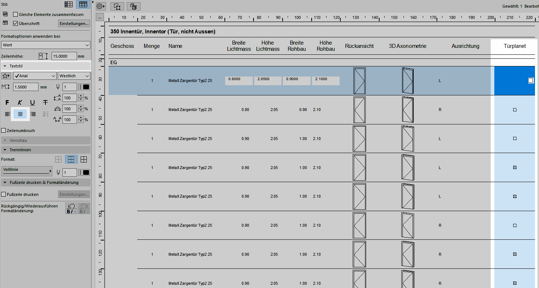Image resolution: width=539 pixels, height=288 pixels.
Task: Undo the last format change
Action: [71, 209]
